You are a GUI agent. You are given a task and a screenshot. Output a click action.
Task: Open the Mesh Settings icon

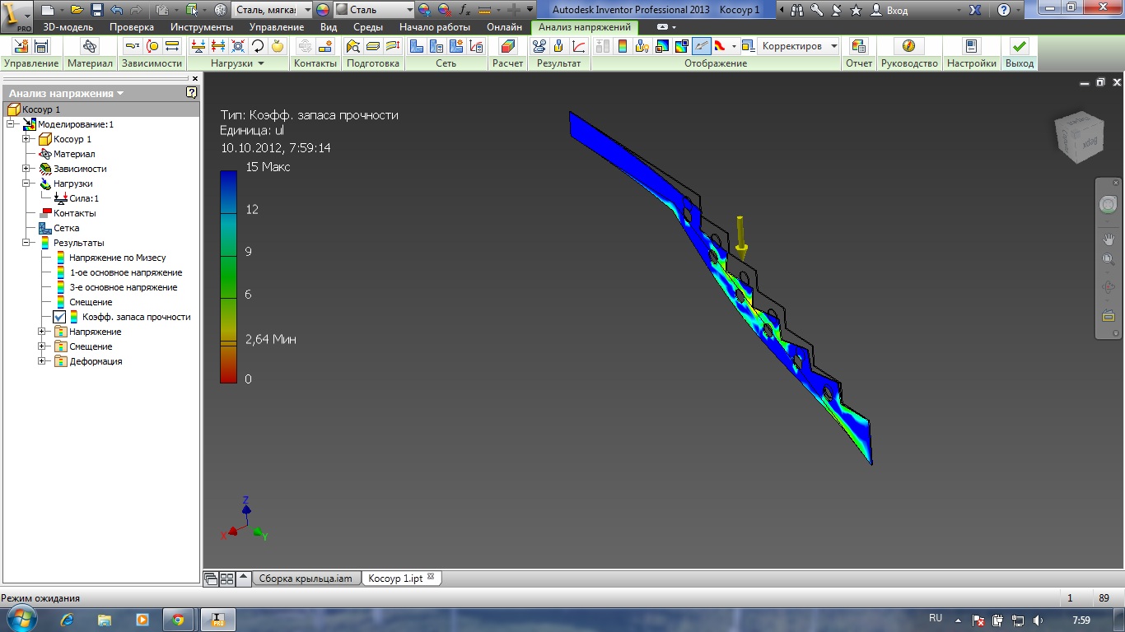[x=436, y=46]
